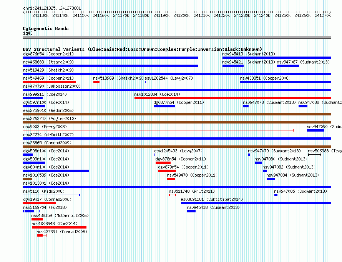The image size is (342, 262).
Task: Open the nsv947085 (Sudmant2013) label
Action: pyautogui.click(x=300, y=191)
